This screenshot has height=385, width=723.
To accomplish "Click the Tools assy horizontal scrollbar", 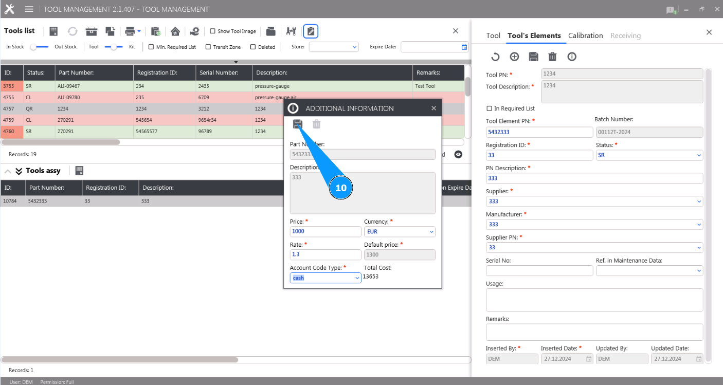I will 120,360.
